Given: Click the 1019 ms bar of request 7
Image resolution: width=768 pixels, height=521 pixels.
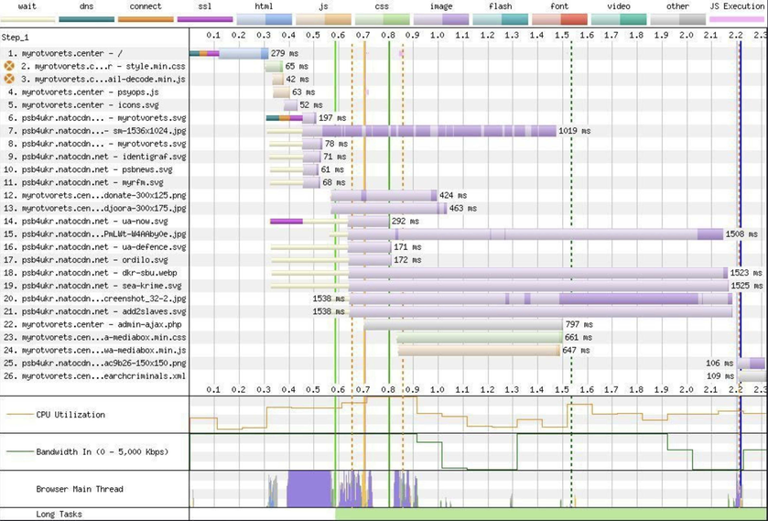Looking at the screenshot, I should click(x=430, y=131).
